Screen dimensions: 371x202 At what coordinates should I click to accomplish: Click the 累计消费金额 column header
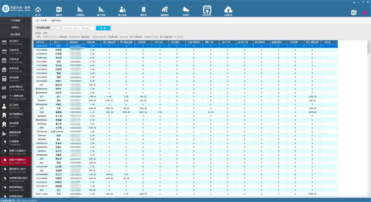(312, 42)
